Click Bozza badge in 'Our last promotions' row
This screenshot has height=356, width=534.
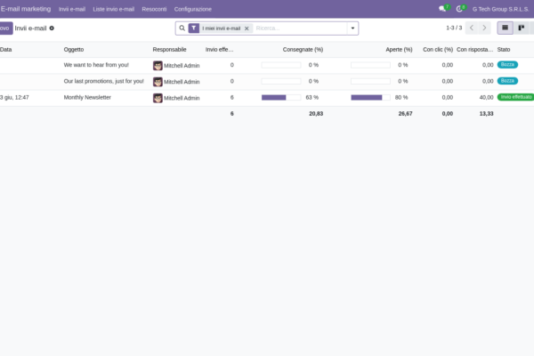pos(507,81)
